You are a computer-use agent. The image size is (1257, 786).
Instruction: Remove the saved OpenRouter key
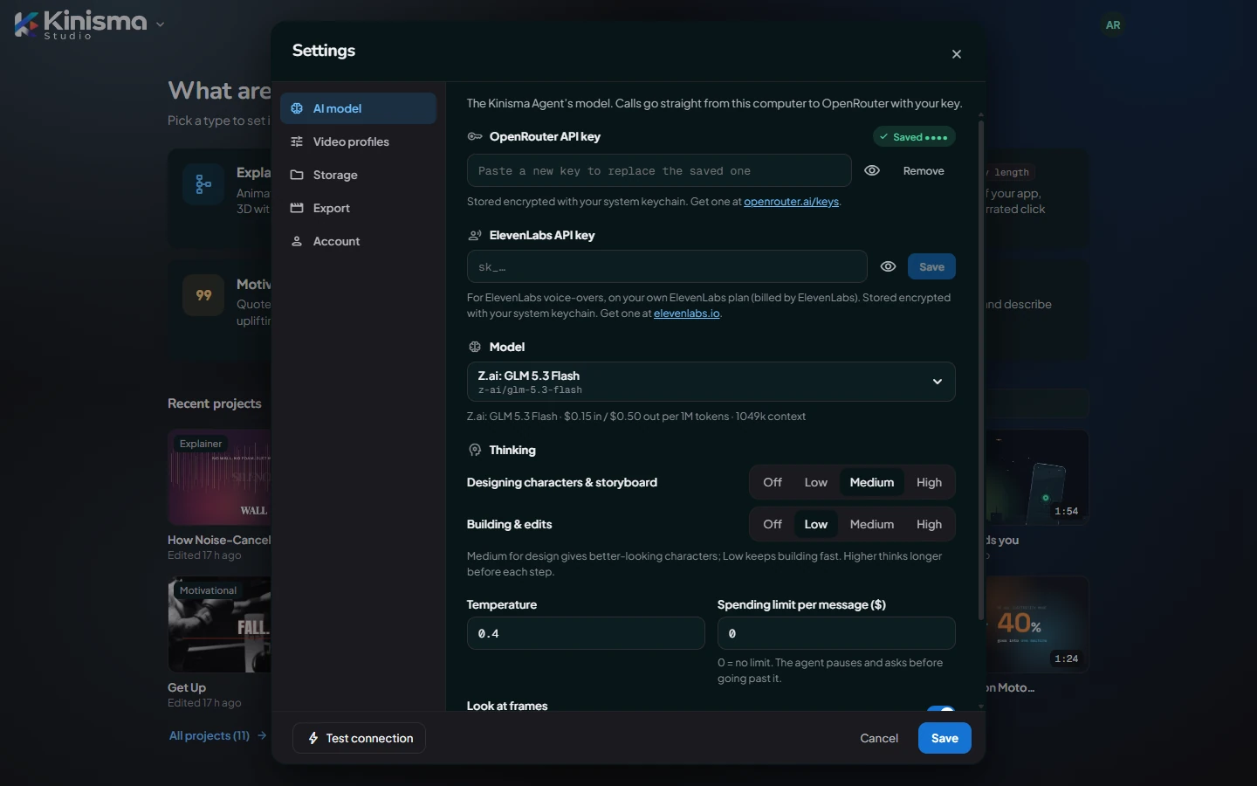tap(924, 170)
